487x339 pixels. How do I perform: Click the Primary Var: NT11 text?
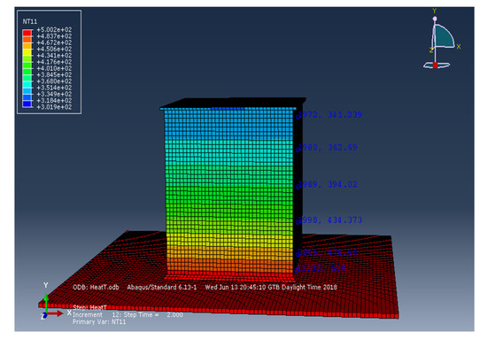coord(99,322)
